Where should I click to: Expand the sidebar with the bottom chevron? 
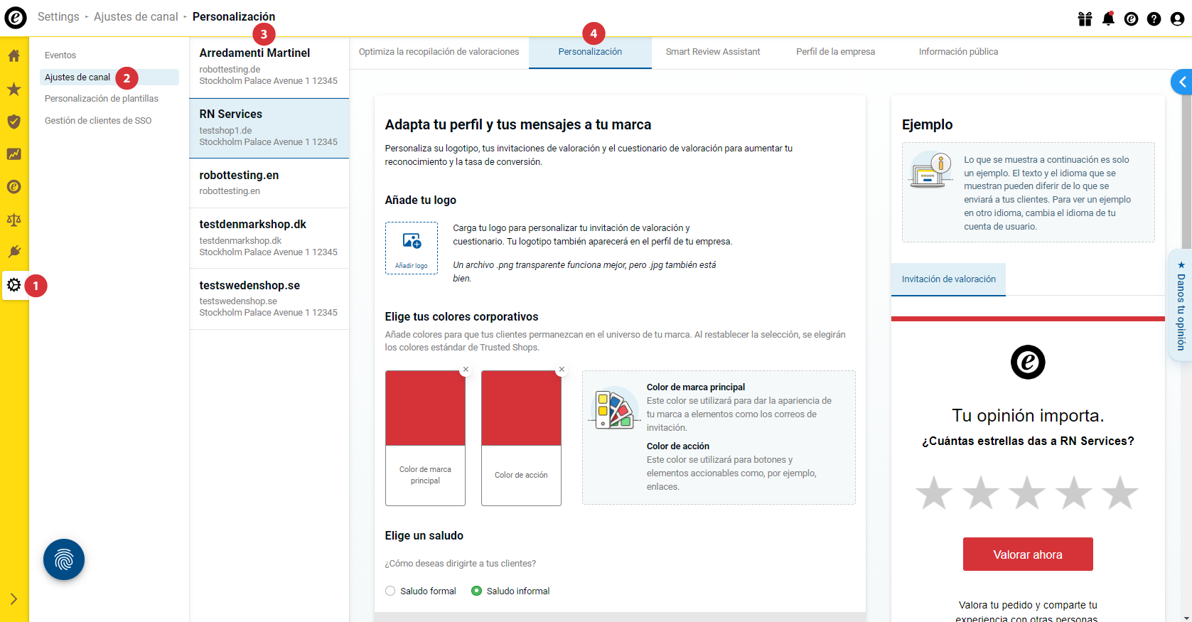pyautogui.click(x=14, y=599)
